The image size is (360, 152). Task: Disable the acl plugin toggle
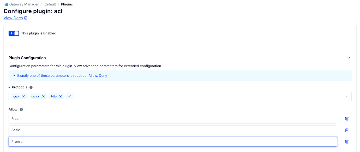14,33
